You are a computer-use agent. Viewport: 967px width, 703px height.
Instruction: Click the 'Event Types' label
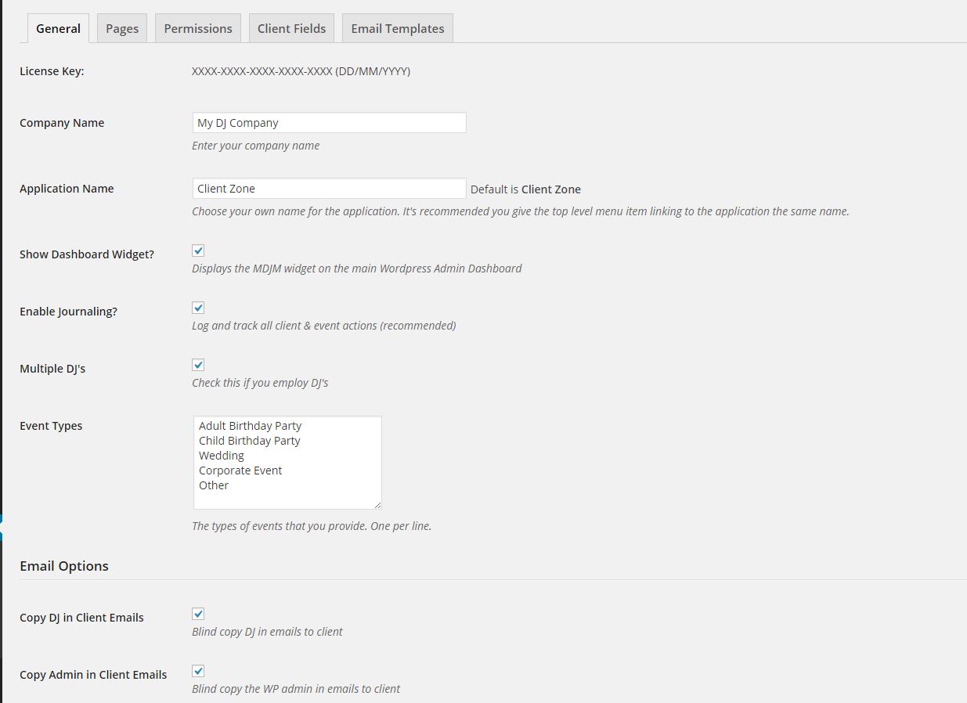[51, 426]
